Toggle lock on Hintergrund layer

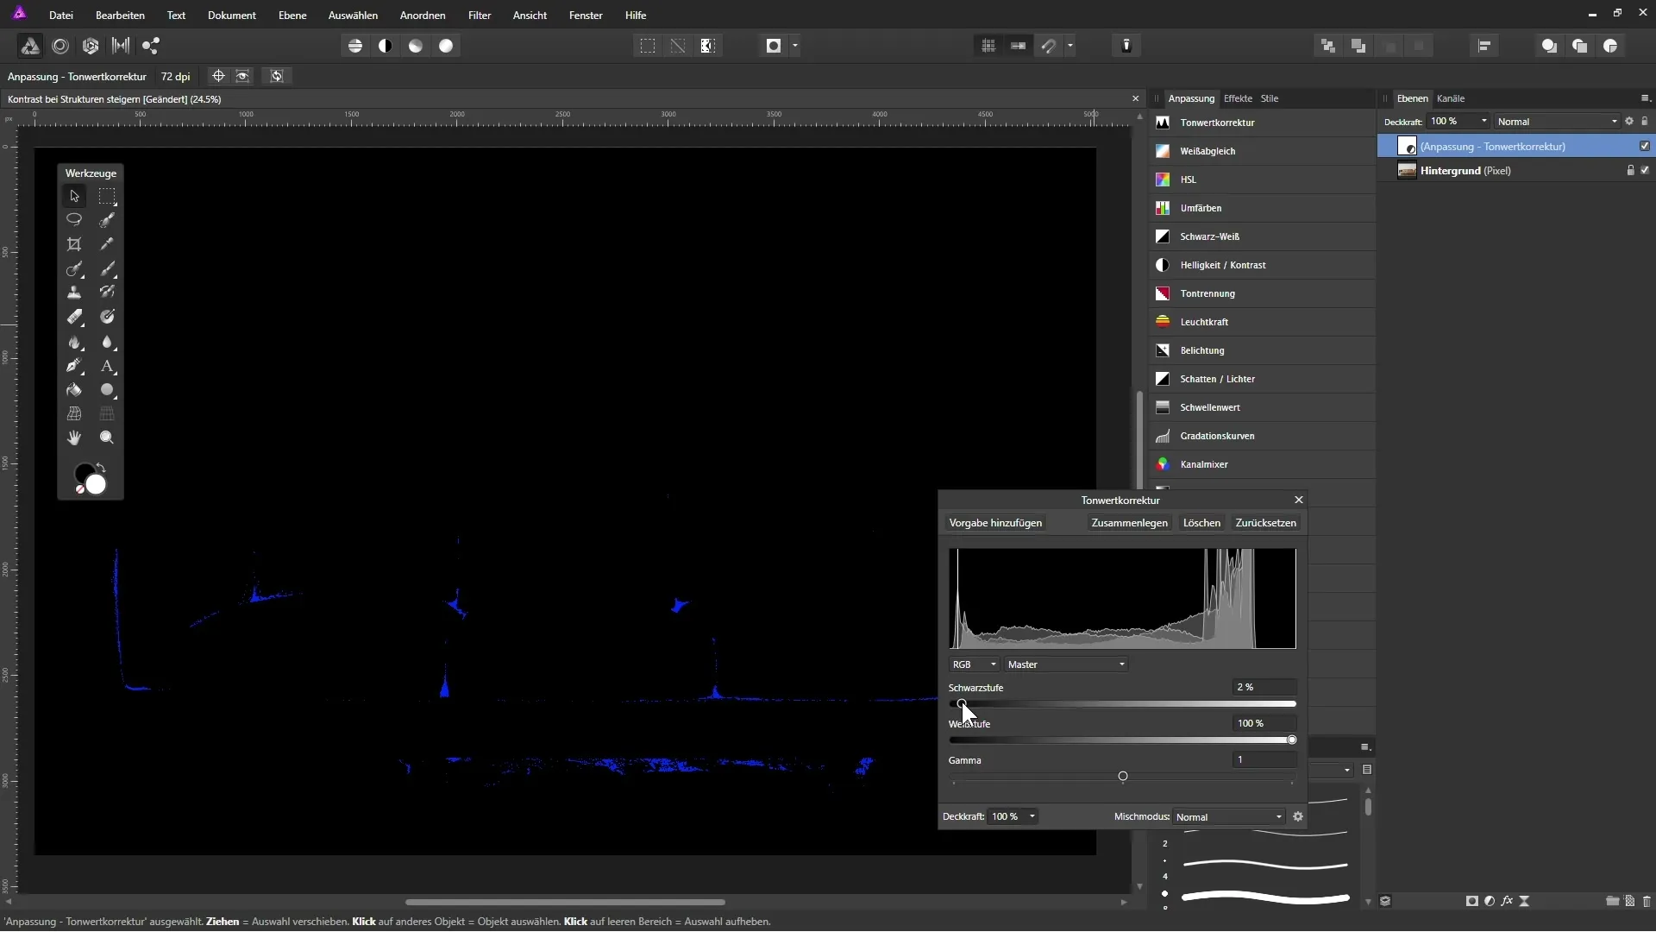[x=1630, y=170]
